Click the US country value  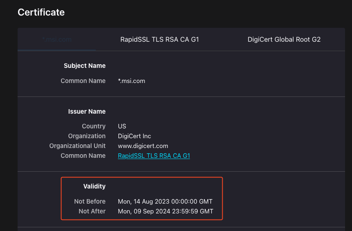click(x=122, y=126)
